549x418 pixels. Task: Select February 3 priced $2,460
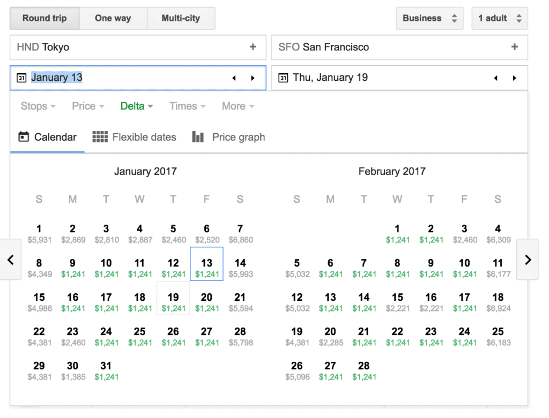[x=465, y=233]
